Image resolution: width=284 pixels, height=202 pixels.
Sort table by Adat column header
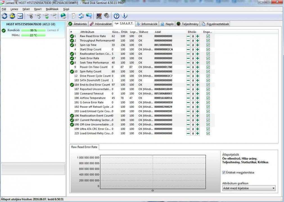[158, 32]
